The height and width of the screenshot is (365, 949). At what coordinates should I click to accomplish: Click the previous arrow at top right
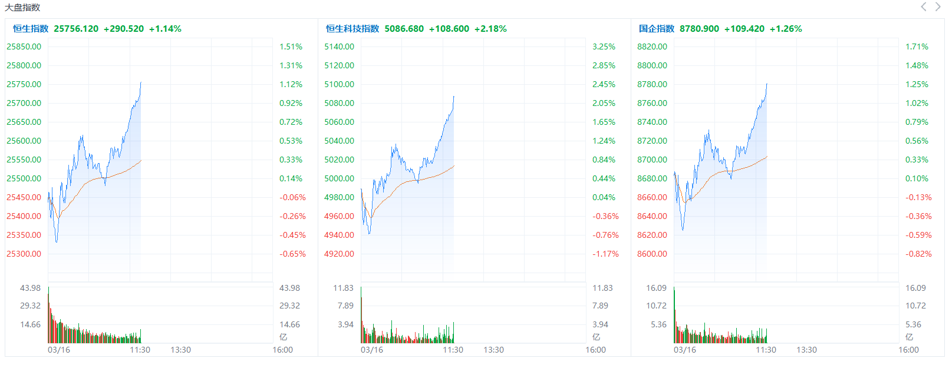click(924, 7)
